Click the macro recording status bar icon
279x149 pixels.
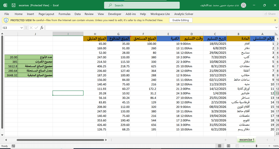(13, 146)
